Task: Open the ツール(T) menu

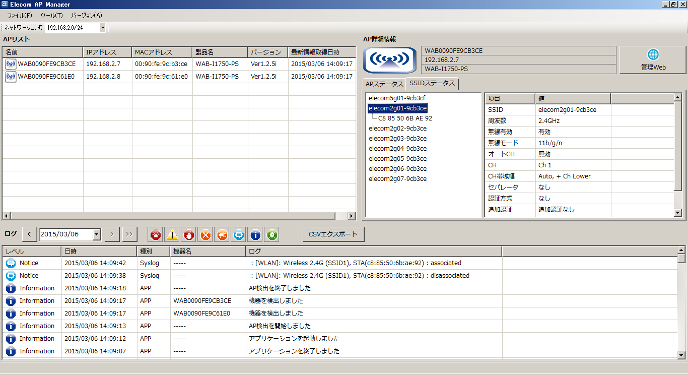Action: click(51, 16)
